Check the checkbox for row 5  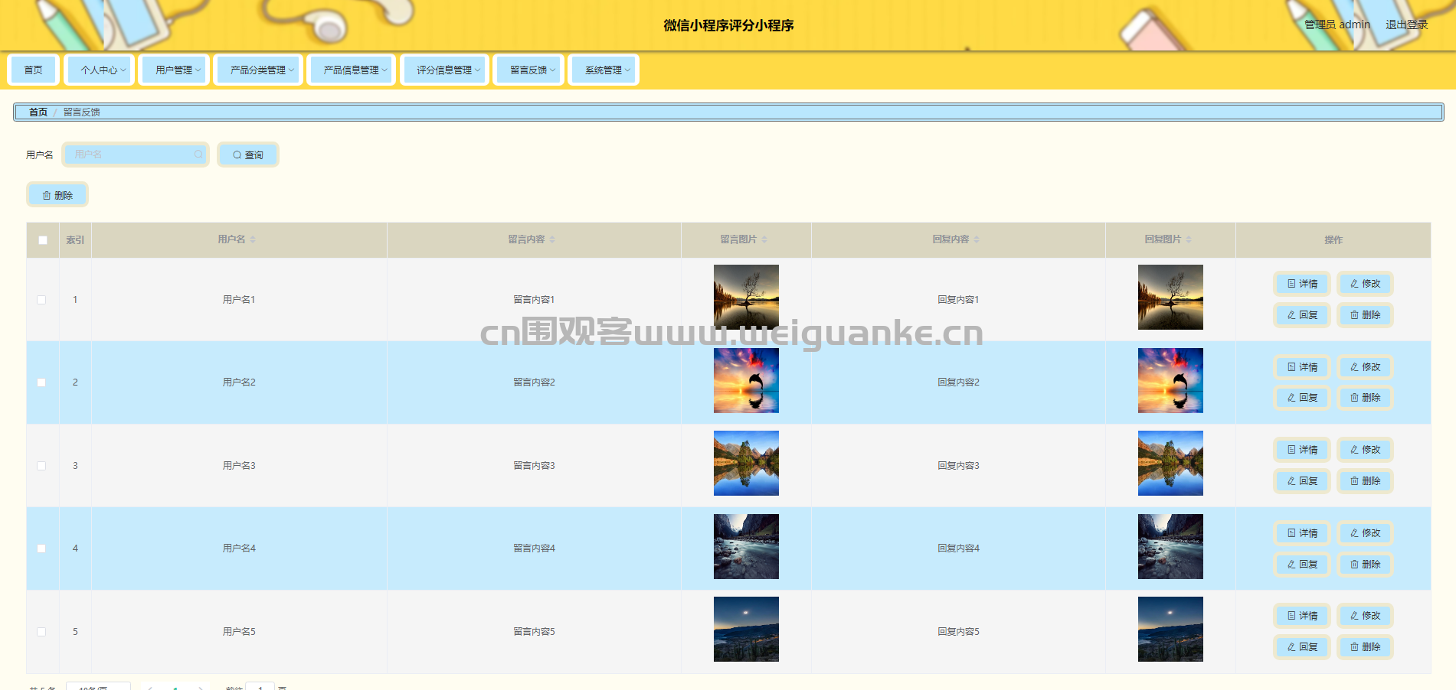point(41,632)
